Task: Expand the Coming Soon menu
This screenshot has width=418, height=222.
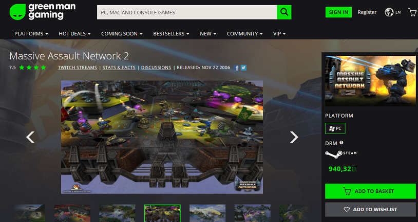Action: click(122, 34)
